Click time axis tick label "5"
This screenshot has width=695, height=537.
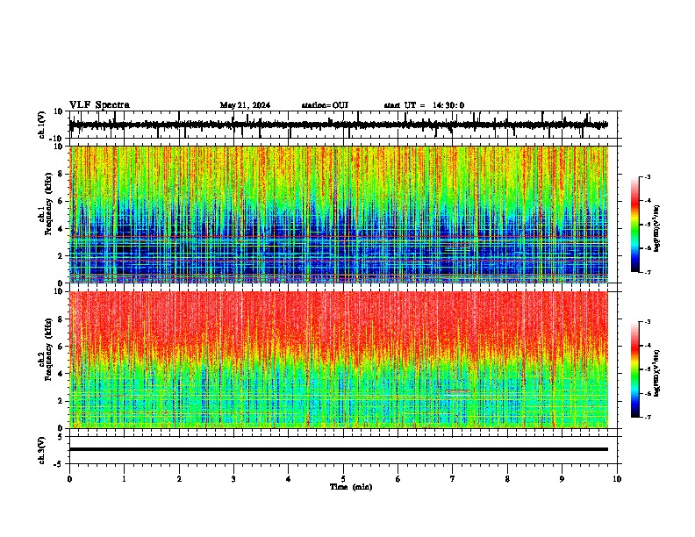pyautogui.click(x=343, y=479)
